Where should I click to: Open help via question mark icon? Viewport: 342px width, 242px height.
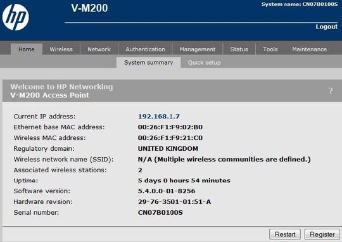(331, 91)
